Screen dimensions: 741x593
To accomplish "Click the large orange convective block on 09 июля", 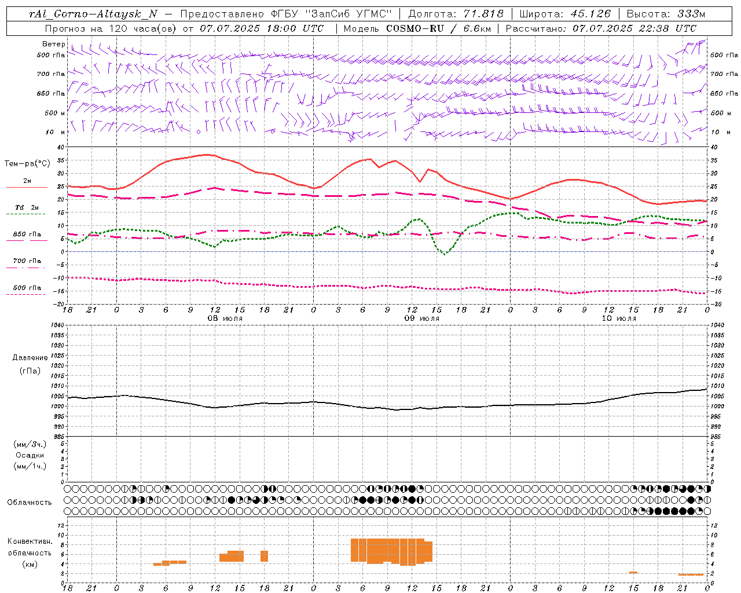I will (391, 551).
